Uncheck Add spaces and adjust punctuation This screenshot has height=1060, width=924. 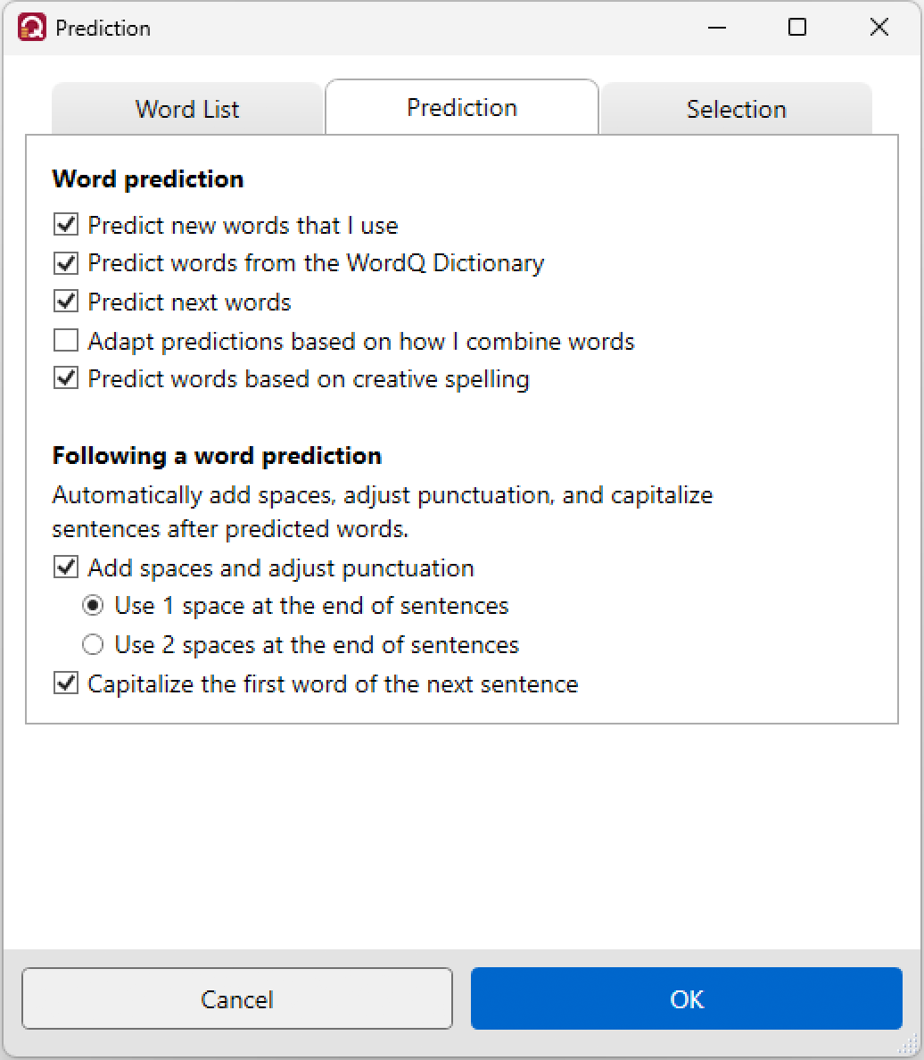coord(66,567)
